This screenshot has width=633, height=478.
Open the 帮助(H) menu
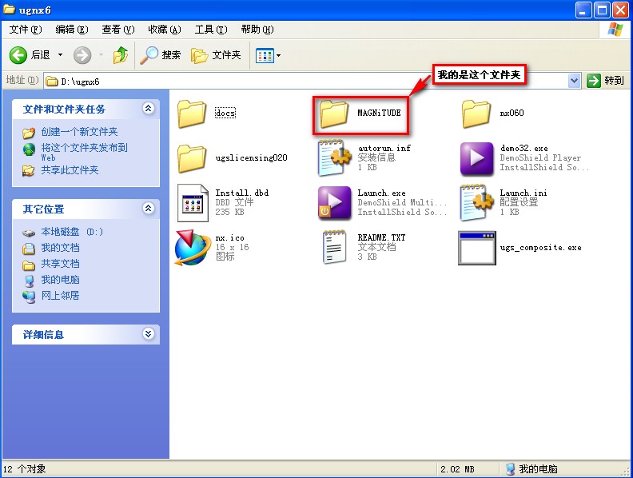click(257, 30)
